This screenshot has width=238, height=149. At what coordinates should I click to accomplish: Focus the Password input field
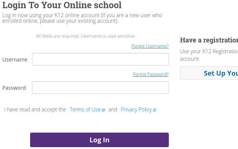[100, 88]
